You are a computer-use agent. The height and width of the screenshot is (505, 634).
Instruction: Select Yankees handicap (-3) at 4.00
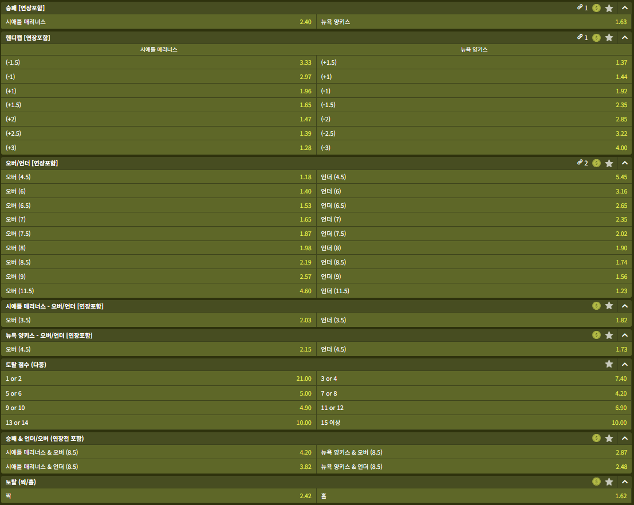pyautogui.click(x=474, y=148)
